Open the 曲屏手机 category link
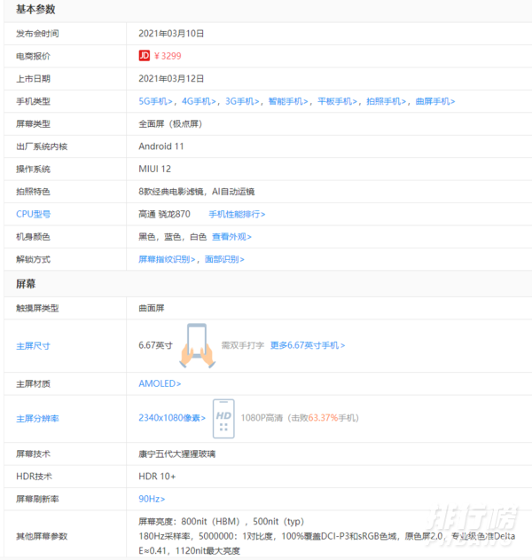Screen dimensions: 532x560 tap(435, 101)
